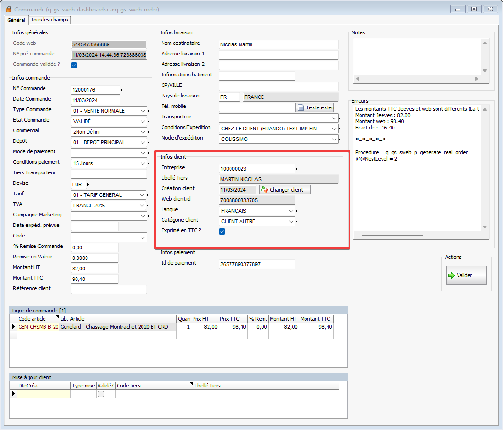Click the green arrow Valider icon
The width and height of the screenshot is (503, 430).
coord(451,275)
